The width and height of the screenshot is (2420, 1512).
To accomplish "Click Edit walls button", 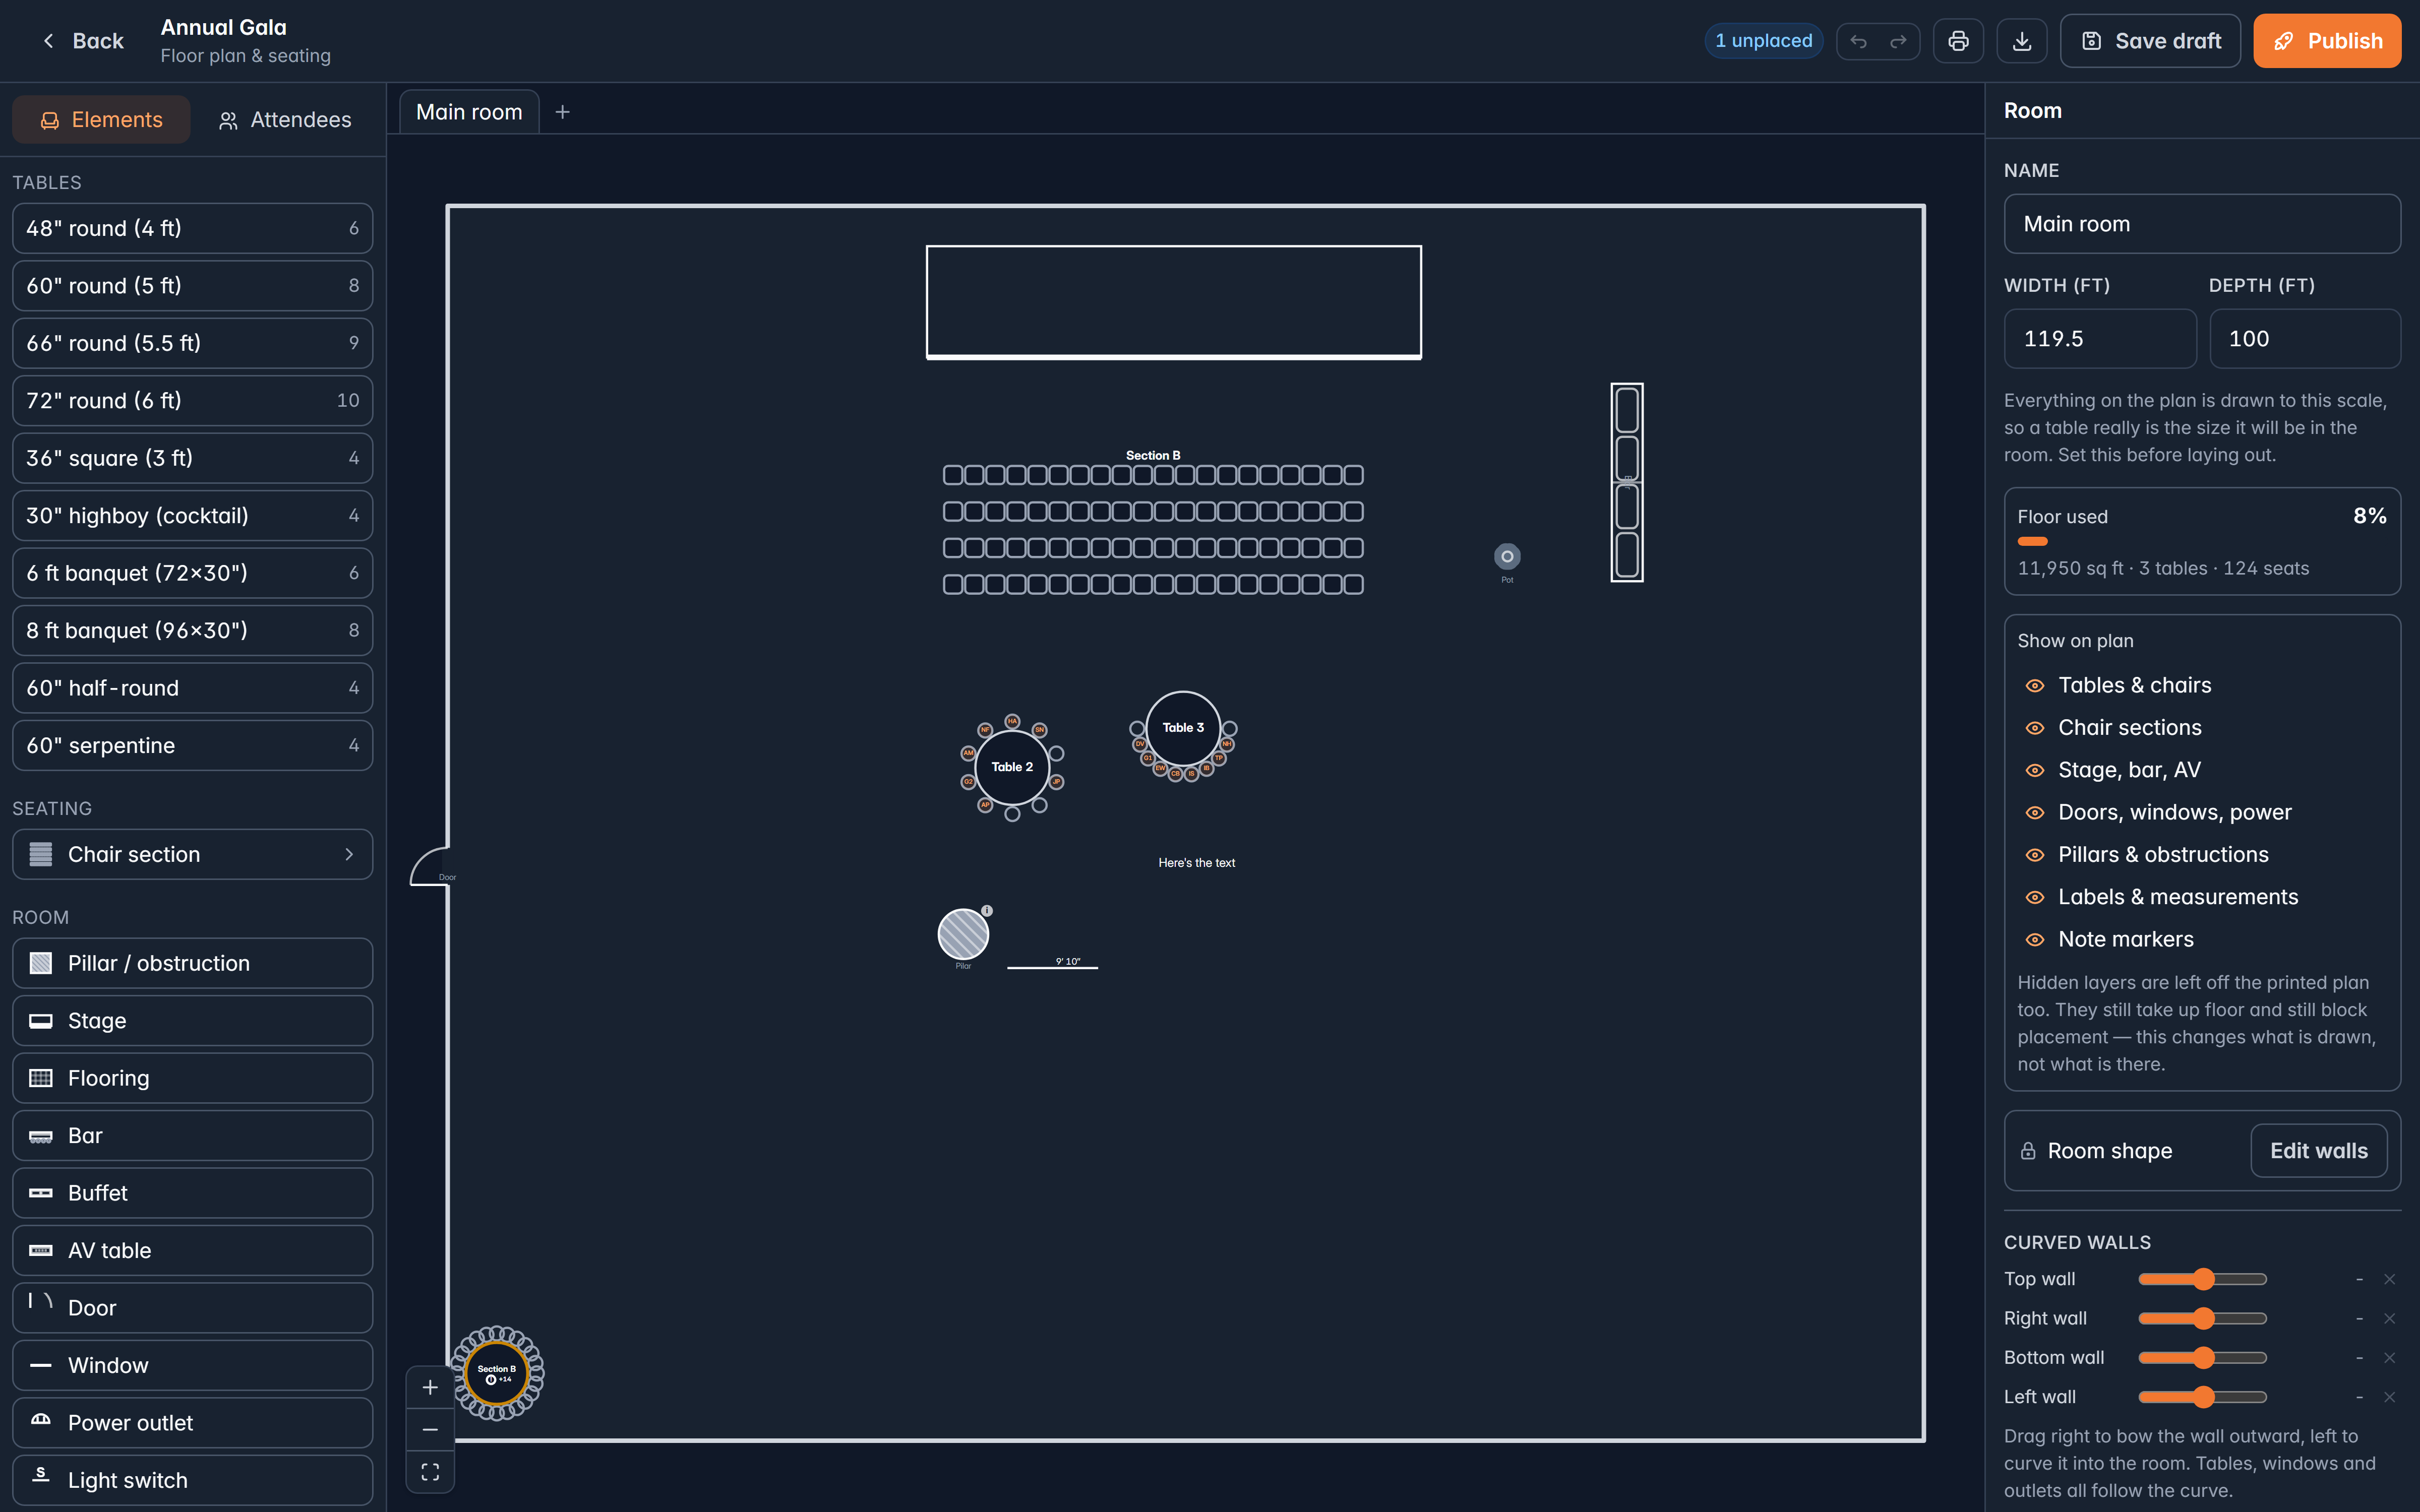I will [x=2318, y=1150].
